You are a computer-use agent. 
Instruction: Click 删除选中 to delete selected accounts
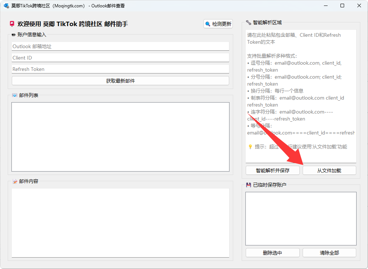(x=273, y=252)
